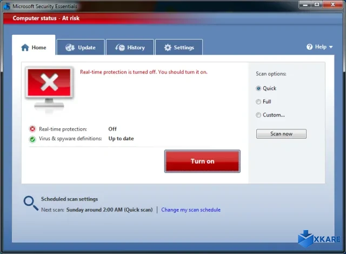Click the 'Real-time protection is turned off' message
Viewport: 346px width, 254px height.
point(144,72)
